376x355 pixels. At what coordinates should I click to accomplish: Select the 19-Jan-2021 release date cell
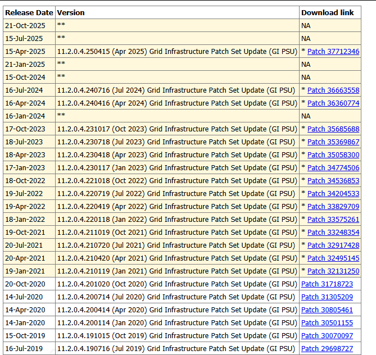[x=29, y=271]
